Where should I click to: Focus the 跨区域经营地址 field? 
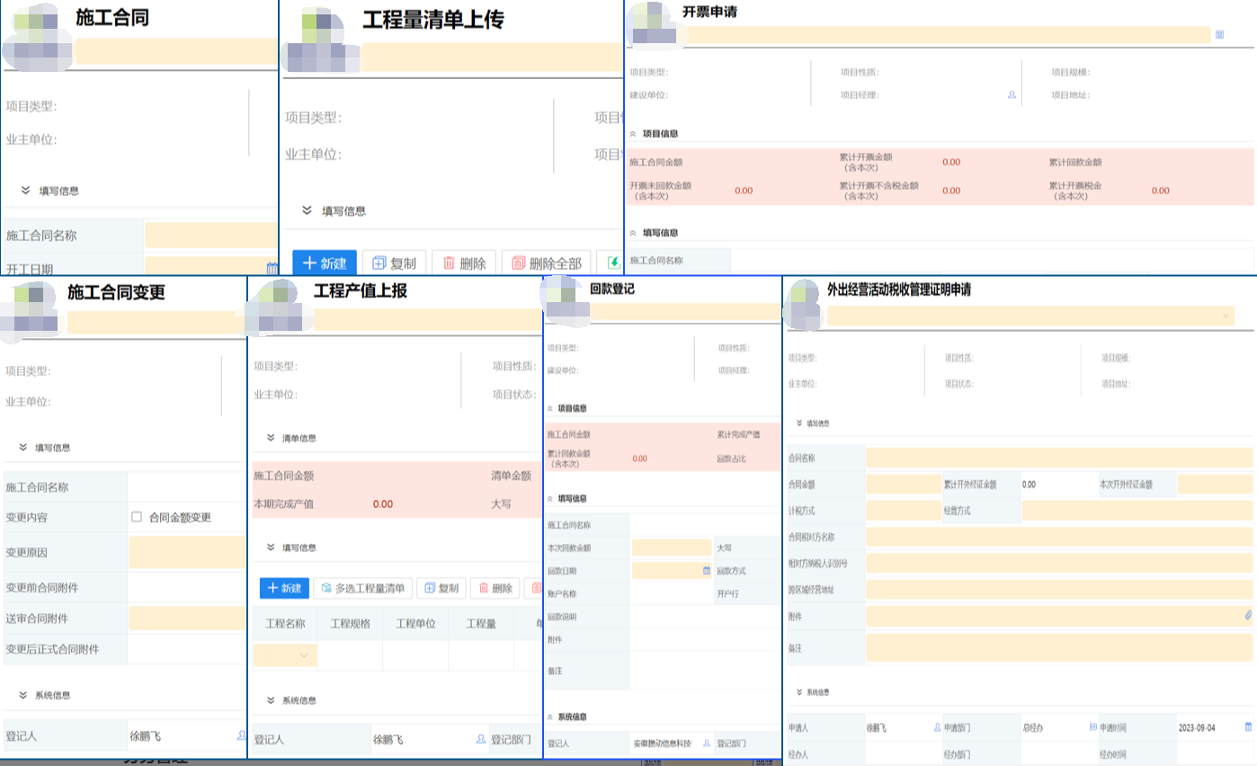(x=1060, y=590)
